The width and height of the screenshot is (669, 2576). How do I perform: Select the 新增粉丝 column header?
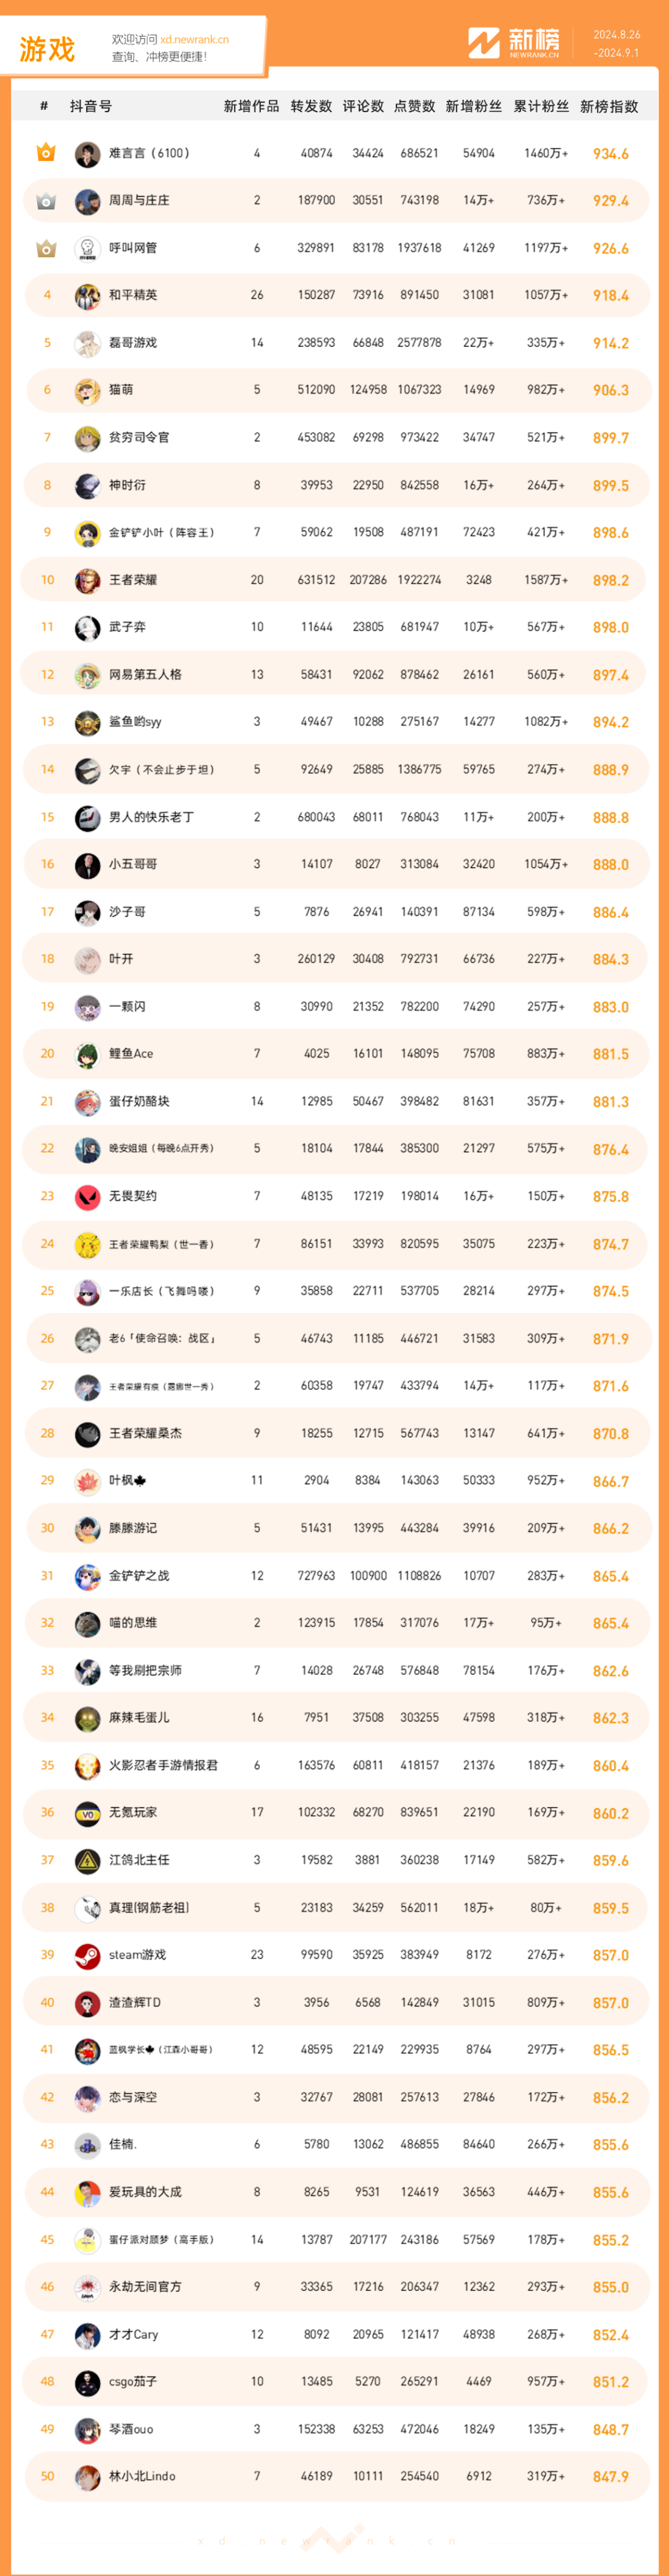474,106
